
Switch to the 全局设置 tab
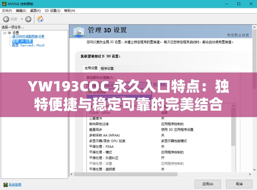(x=91, y=68)
